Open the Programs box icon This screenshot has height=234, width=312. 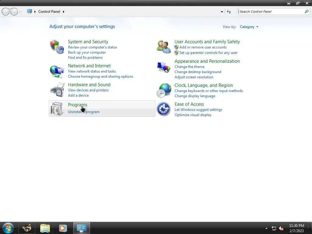(57, 109)
